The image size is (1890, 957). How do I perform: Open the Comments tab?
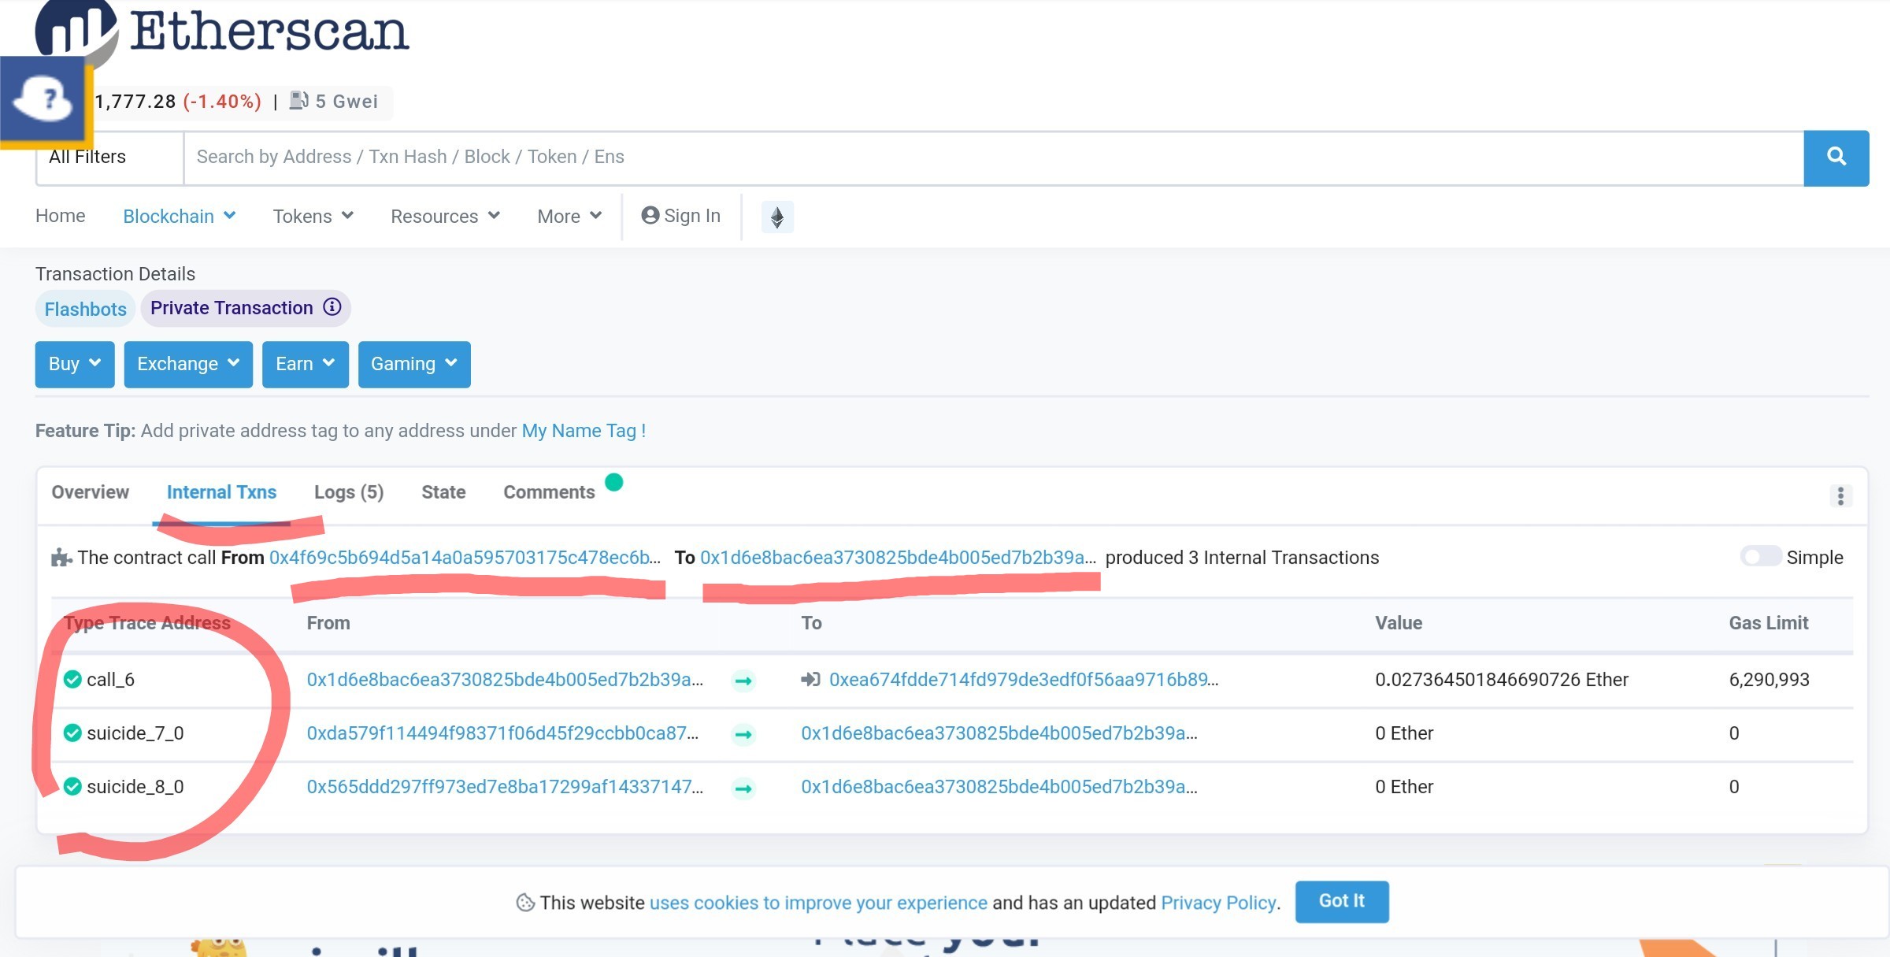pyautogui.click(x=549, y=492)
